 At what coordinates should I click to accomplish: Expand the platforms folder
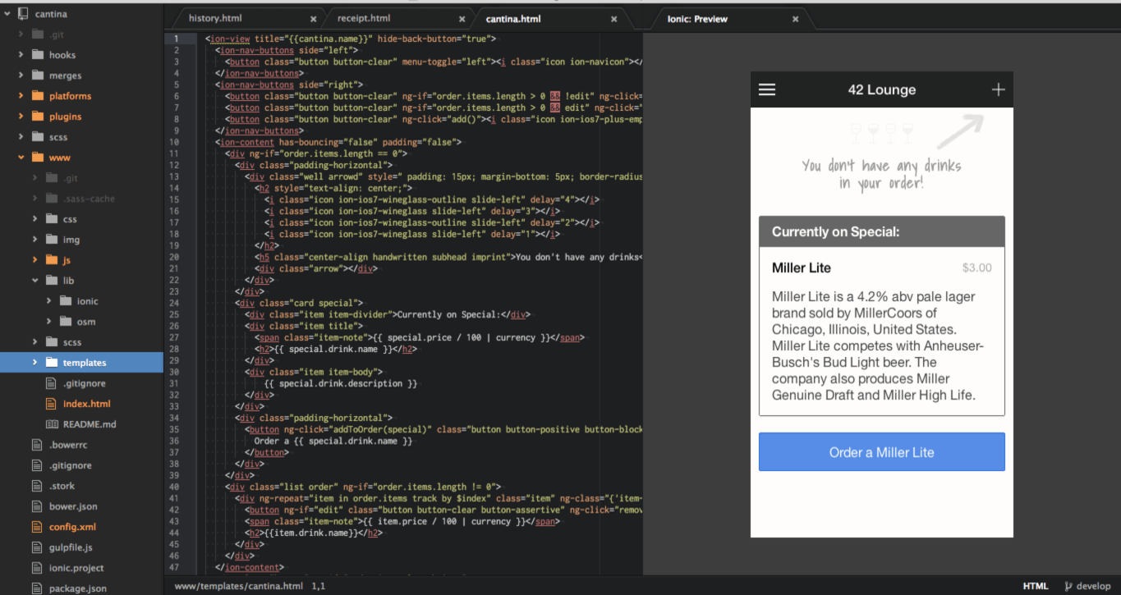pyautogui.click(x=20, y=96)
